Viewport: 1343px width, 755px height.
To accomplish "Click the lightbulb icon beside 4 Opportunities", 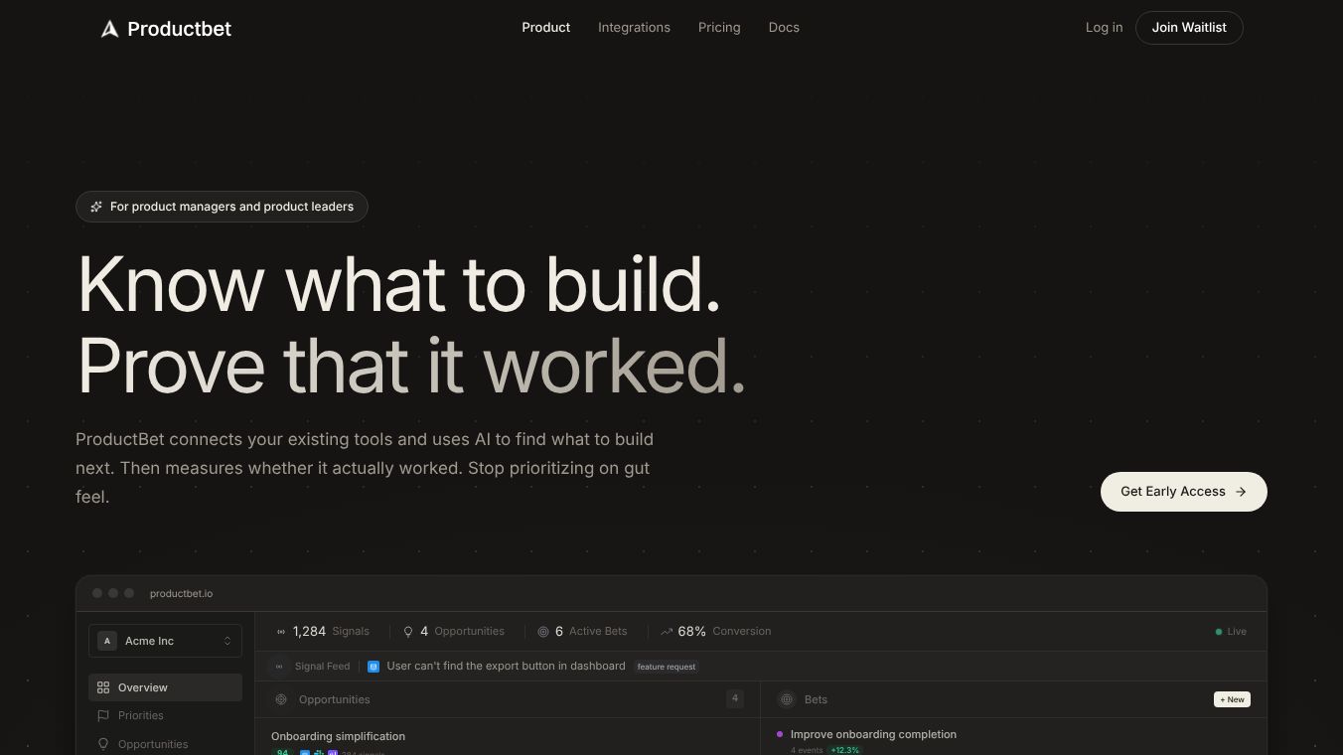I will [408, 631].
